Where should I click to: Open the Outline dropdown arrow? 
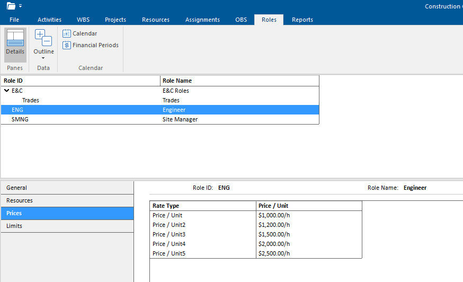[x=43, y=58]
